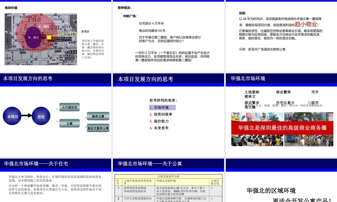Image resolution: width=337 pixels, height=202 pixels.
Task: Click the grayscale map image on the 地块价值 slide
Action: tap(41, 39)
